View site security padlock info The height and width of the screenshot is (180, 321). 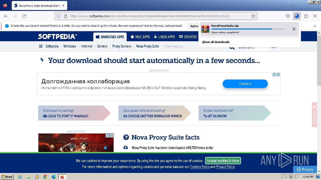[66, 16]
